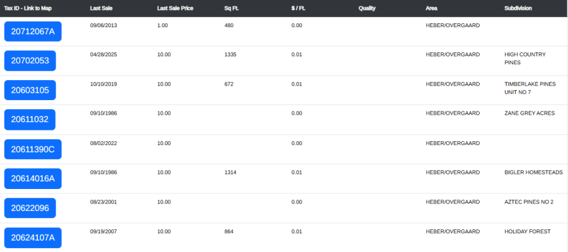This screenshot has width=568, height=252.
Task: Open parcel 20611390C map link
Action: [x=33, y=149]
